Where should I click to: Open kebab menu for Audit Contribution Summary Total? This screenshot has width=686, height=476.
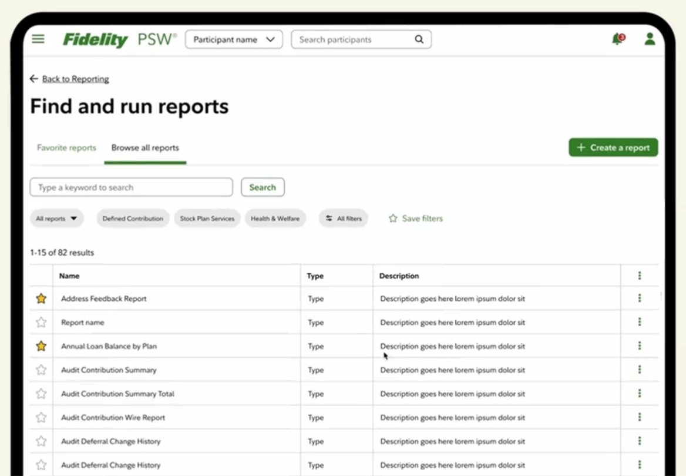tap(639, 393)
